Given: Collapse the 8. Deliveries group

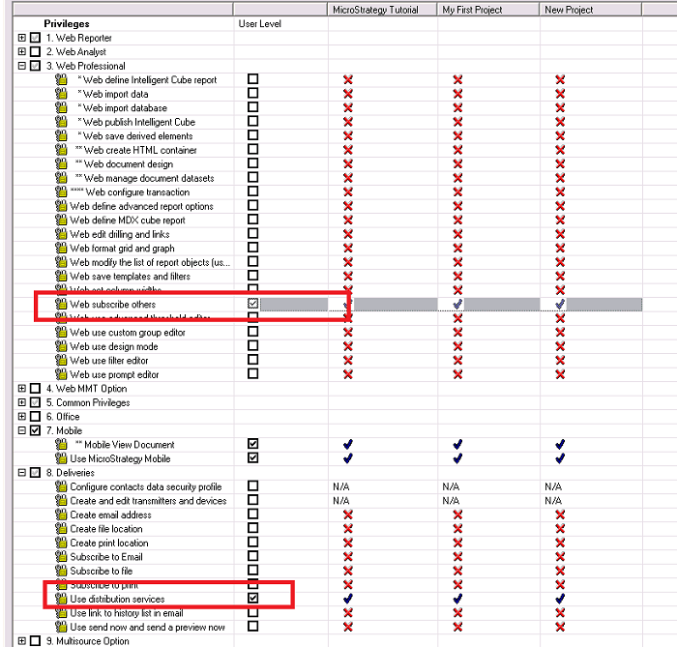Looking at the screenshot, I should [x=22, y=473].
